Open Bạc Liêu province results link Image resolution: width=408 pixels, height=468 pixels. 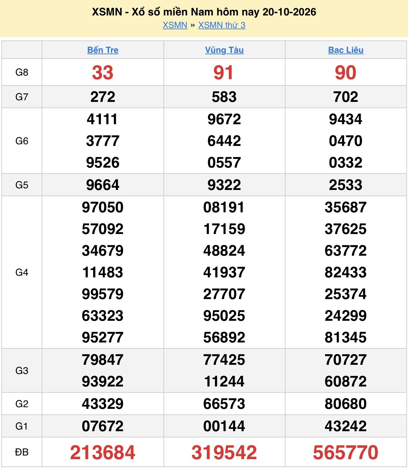[346, 50]
